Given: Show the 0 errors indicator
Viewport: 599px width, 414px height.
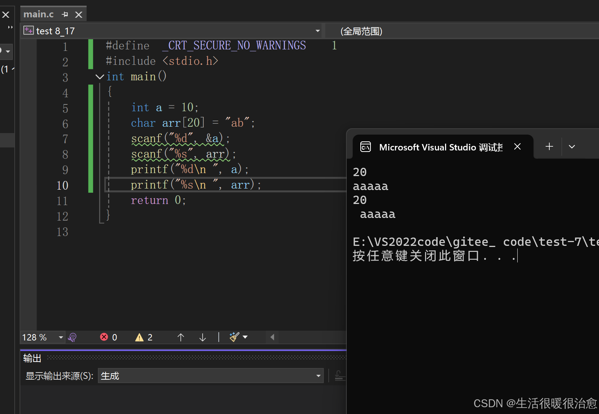Looking at the screenshot, I should [x=109, y=337].
